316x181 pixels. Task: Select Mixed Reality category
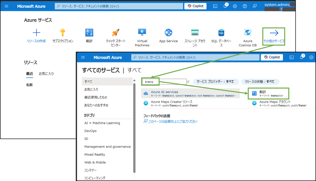coord(95,155)
